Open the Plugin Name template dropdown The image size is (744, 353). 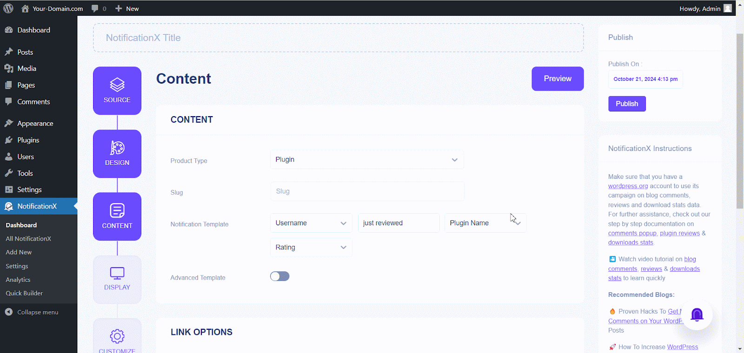coord(485,223)
